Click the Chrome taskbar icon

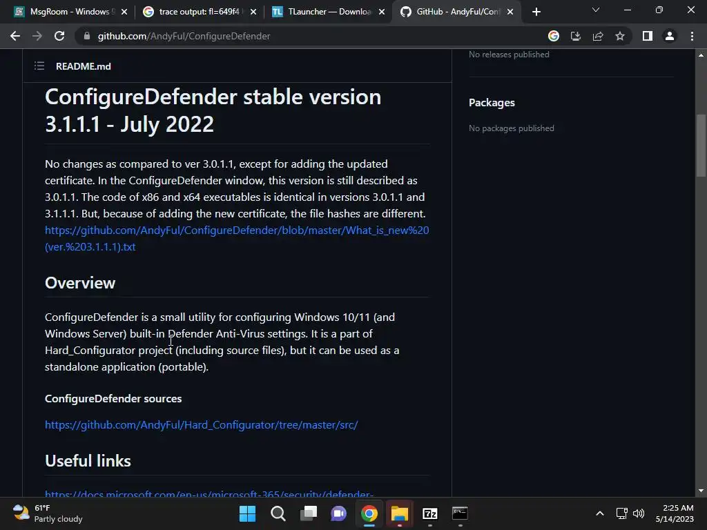tap(369, 513)
